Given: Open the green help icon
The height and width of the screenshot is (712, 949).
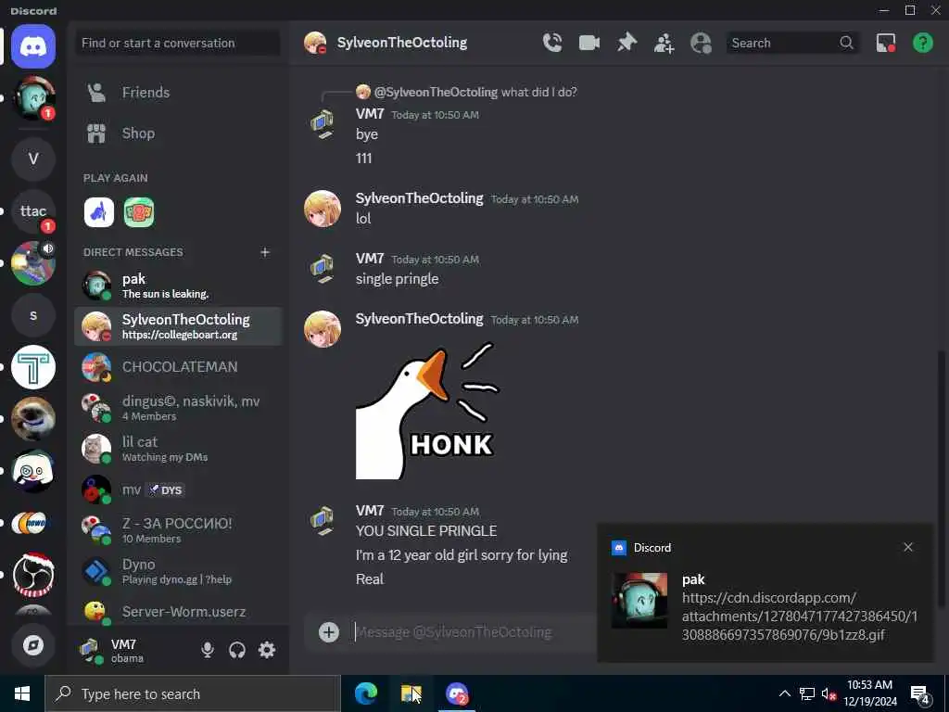Looking at the screenshot, I should [922, 43].
